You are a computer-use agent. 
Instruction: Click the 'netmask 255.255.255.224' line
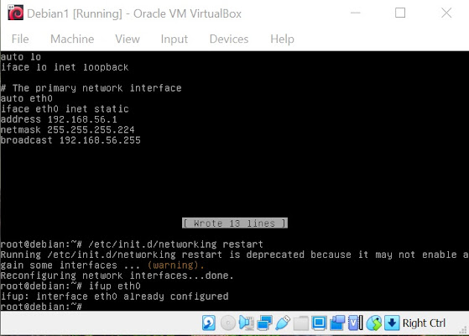(68, 129)
